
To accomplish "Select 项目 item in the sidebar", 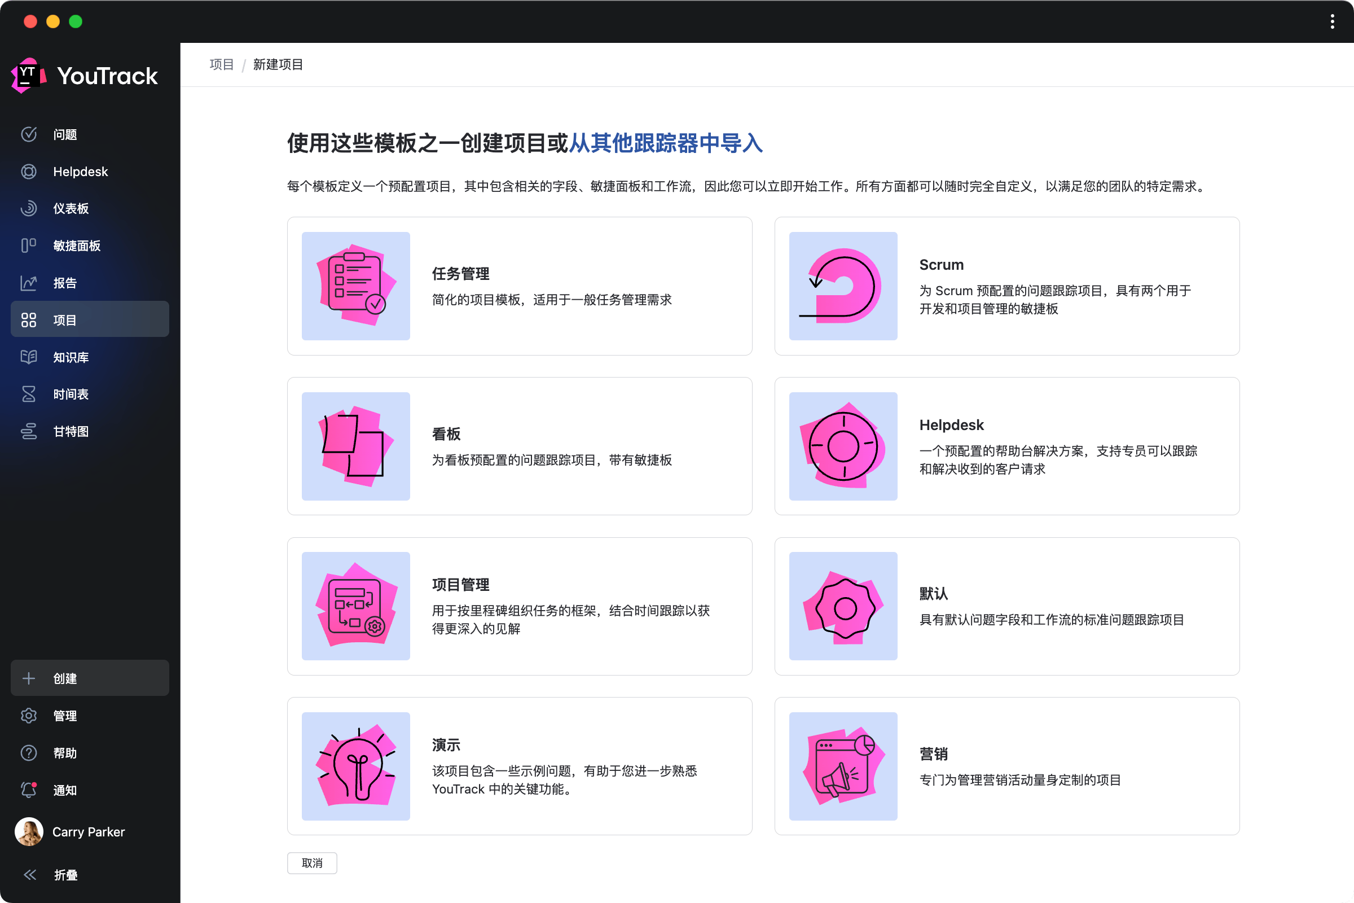I will point(90,319).
